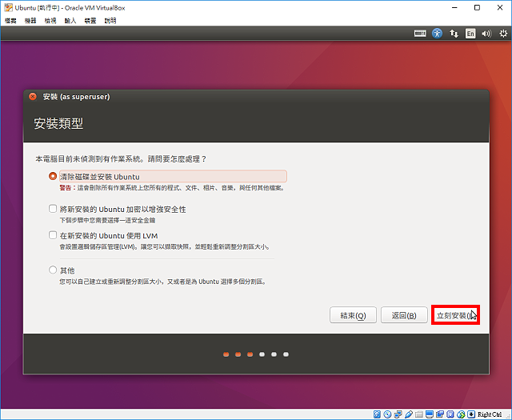This screenshot has height=420, width=512.
Task: Click the CPU chip icon in status bar
Action: pos(450,414)
